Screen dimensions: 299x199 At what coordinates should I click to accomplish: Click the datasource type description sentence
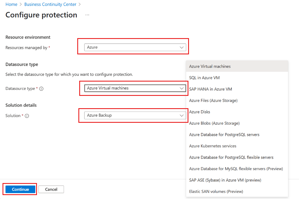pyautogui.click(x=69, y=74)
